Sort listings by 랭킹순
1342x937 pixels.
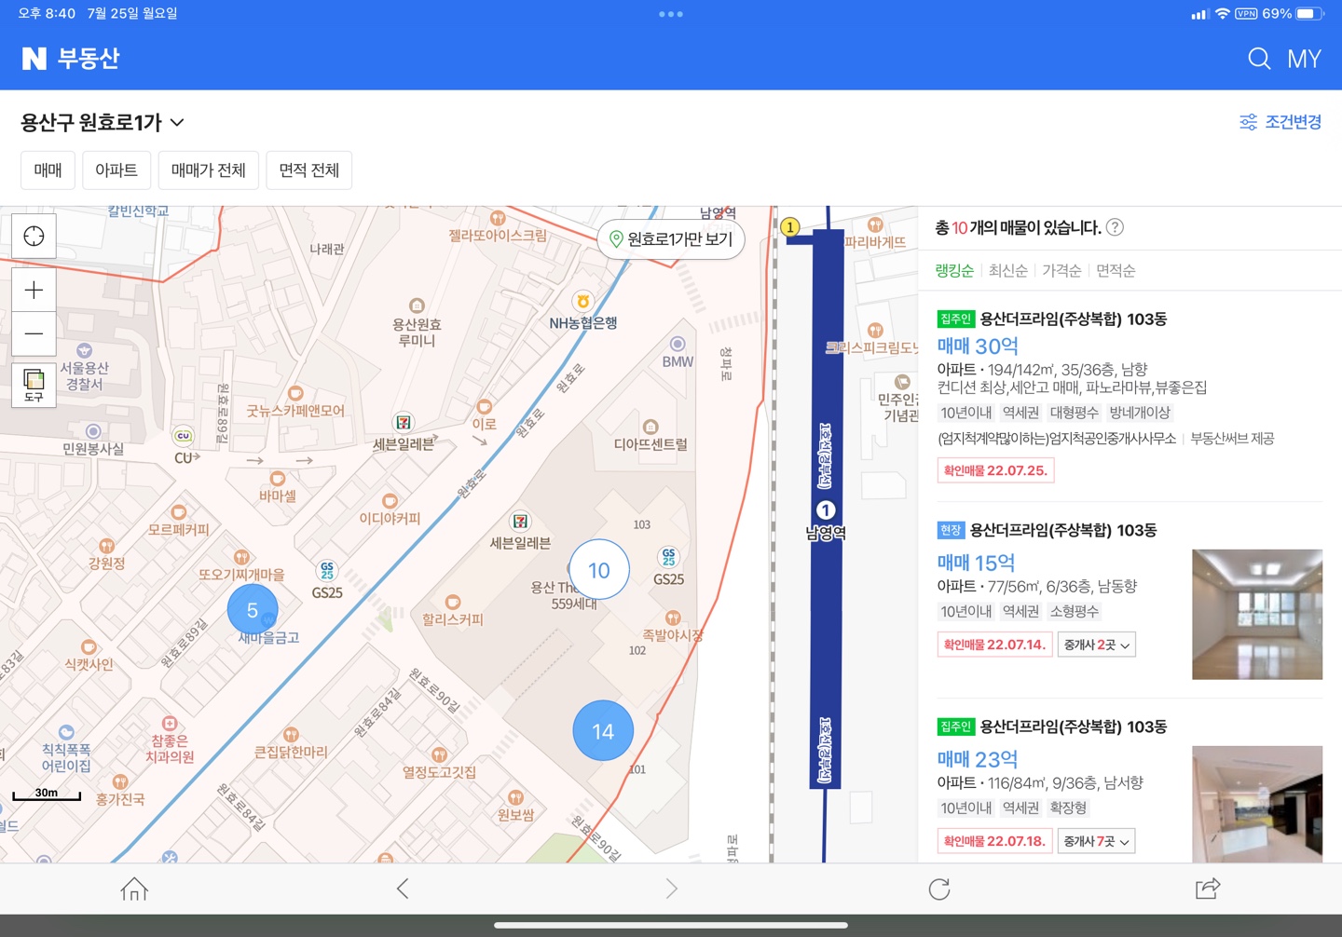954,270
